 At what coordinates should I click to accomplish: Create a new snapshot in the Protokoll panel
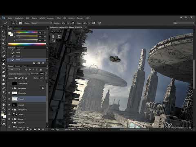(39, 63)
